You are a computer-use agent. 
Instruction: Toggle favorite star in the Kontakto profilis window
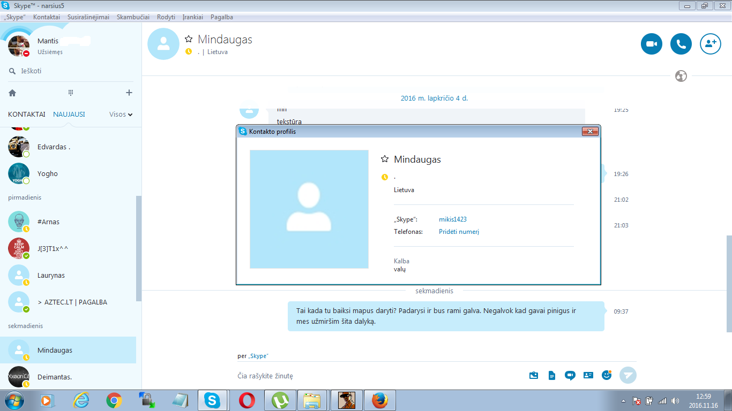384,159
